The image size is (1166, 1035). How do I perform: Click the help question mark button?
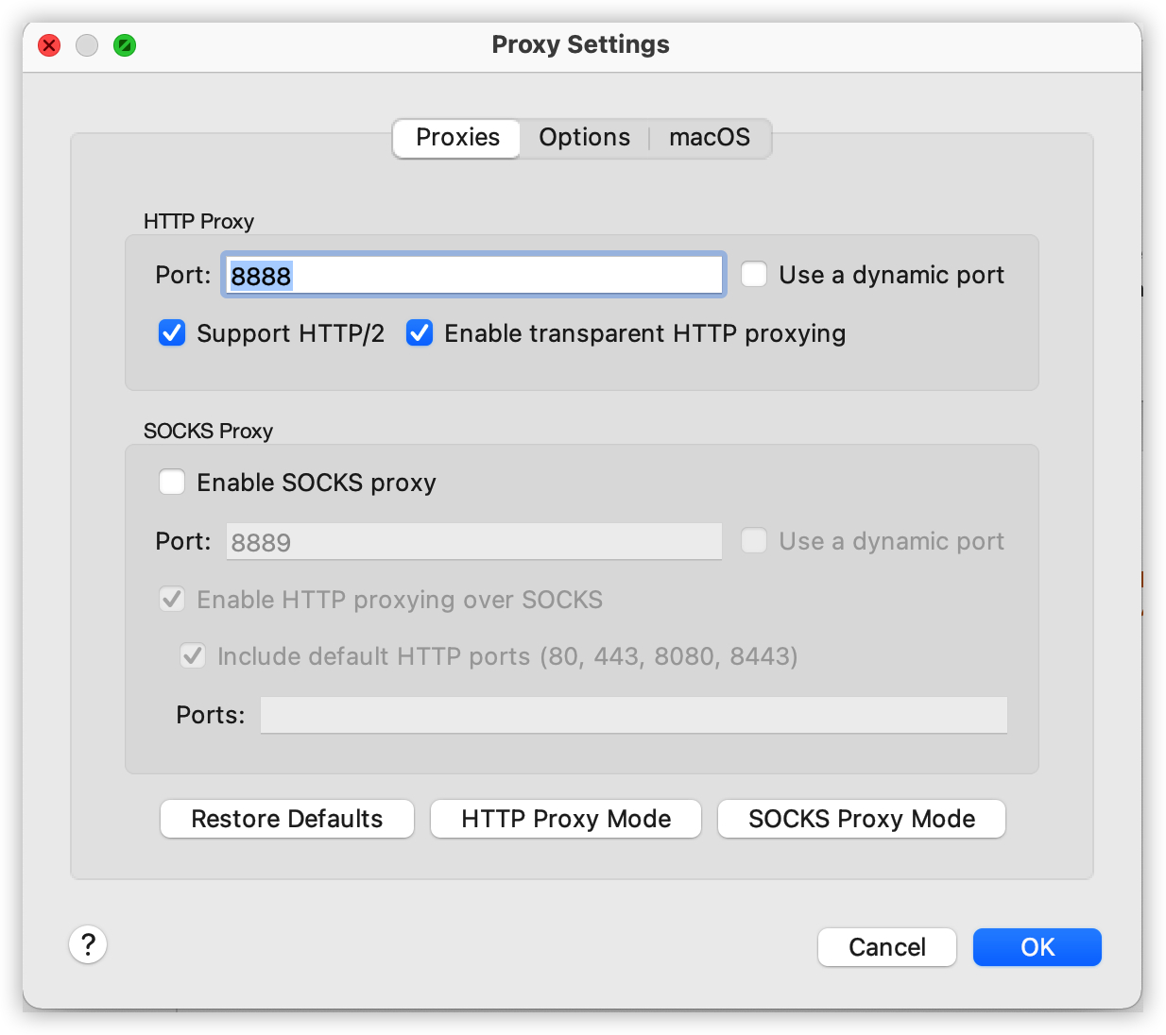(x=88, y=944)
